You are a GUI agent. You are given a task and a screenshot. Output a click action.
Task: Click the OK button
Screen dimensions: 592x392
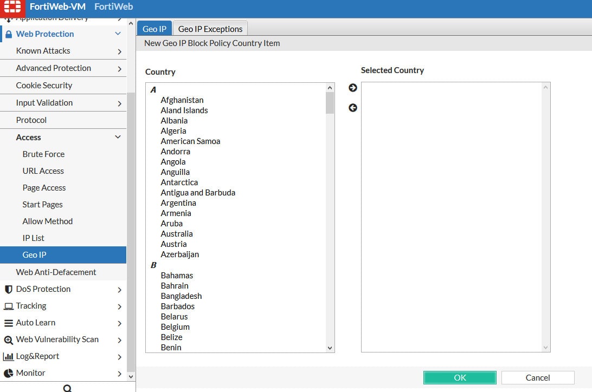[x=459, y=377]
